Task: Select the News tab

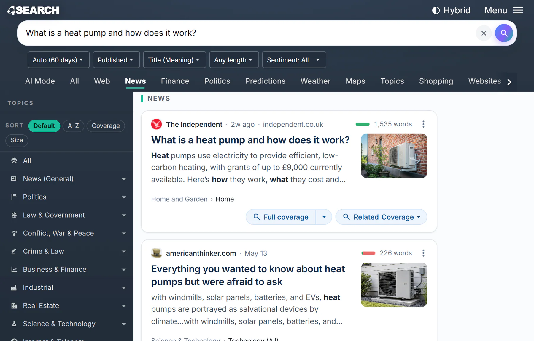Action: [x=136, y=81]
